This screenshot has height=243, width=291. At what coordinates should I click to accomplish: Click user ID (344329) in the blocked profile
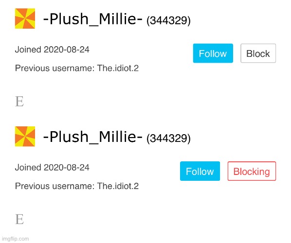tap(168, 139)
